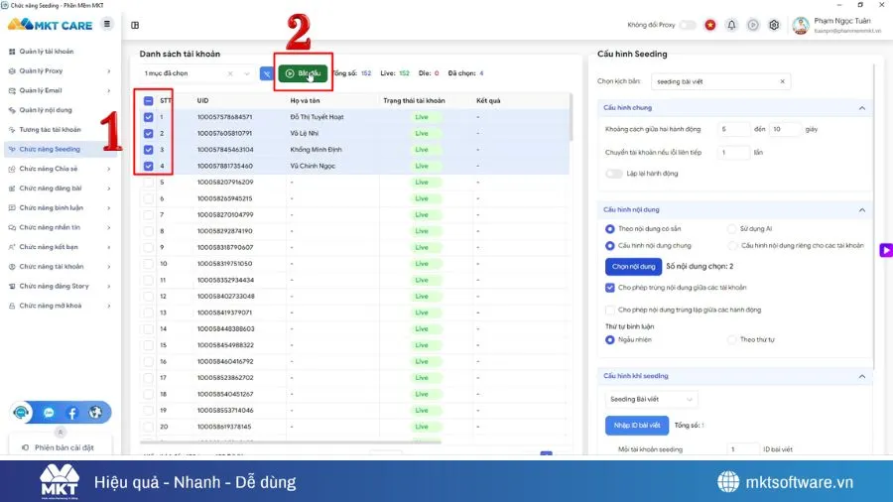Select the Sử dụng AI radio option
The width and height of the screenshot is (893, 502).
pyautogui.click(x=731, y=229)
